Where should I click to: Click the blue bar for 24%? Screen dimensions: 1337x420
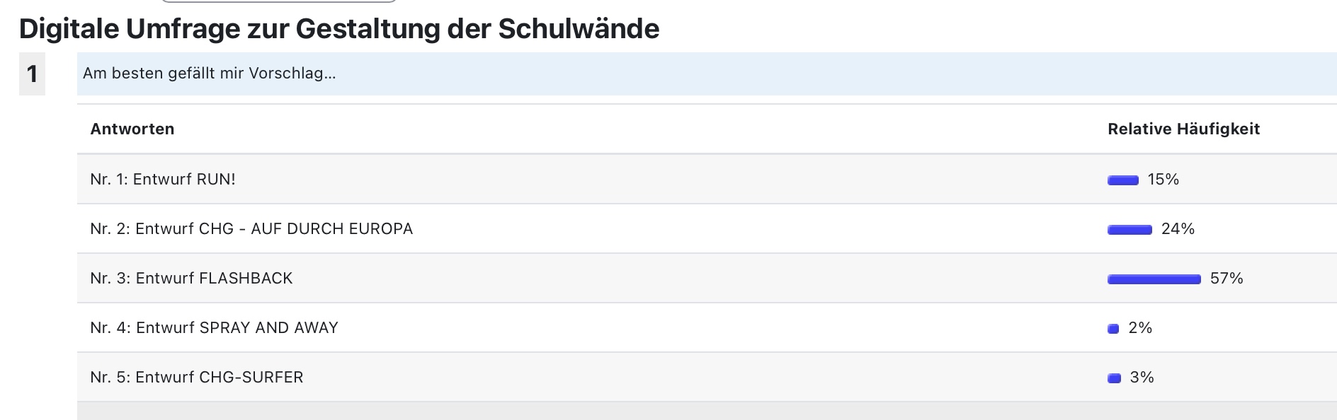click(1130, 230)
